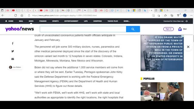
Task: Switch to the Facebook tab
Action: tap(112, 11)
